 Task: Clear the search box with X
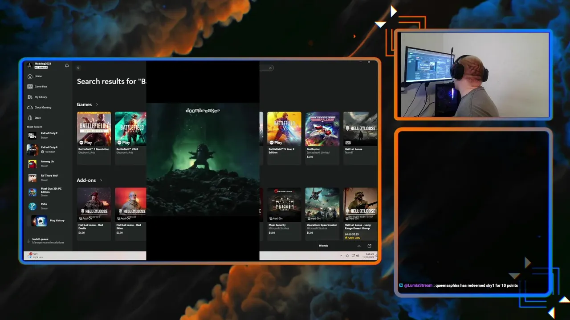(270, 68)
